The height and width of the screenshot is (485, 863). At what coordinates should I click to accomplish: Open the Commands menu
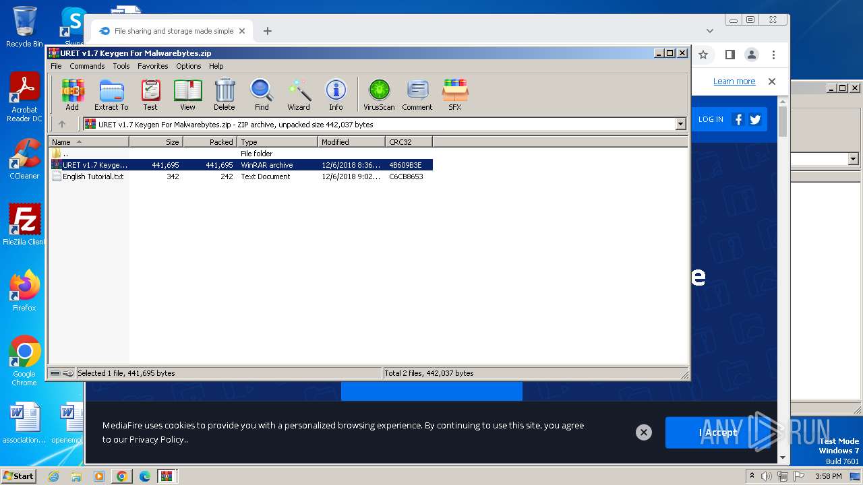click(x=87, y=66)
